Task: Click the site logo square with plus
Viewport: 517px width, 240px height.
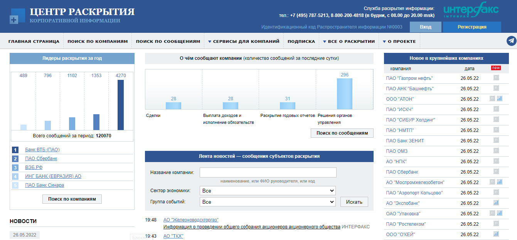Action: pos(17,16)
